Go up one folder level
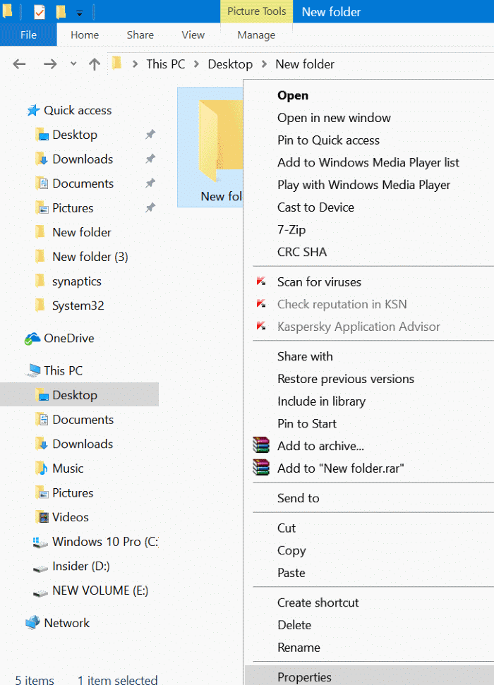 click(x=94, y=64)
